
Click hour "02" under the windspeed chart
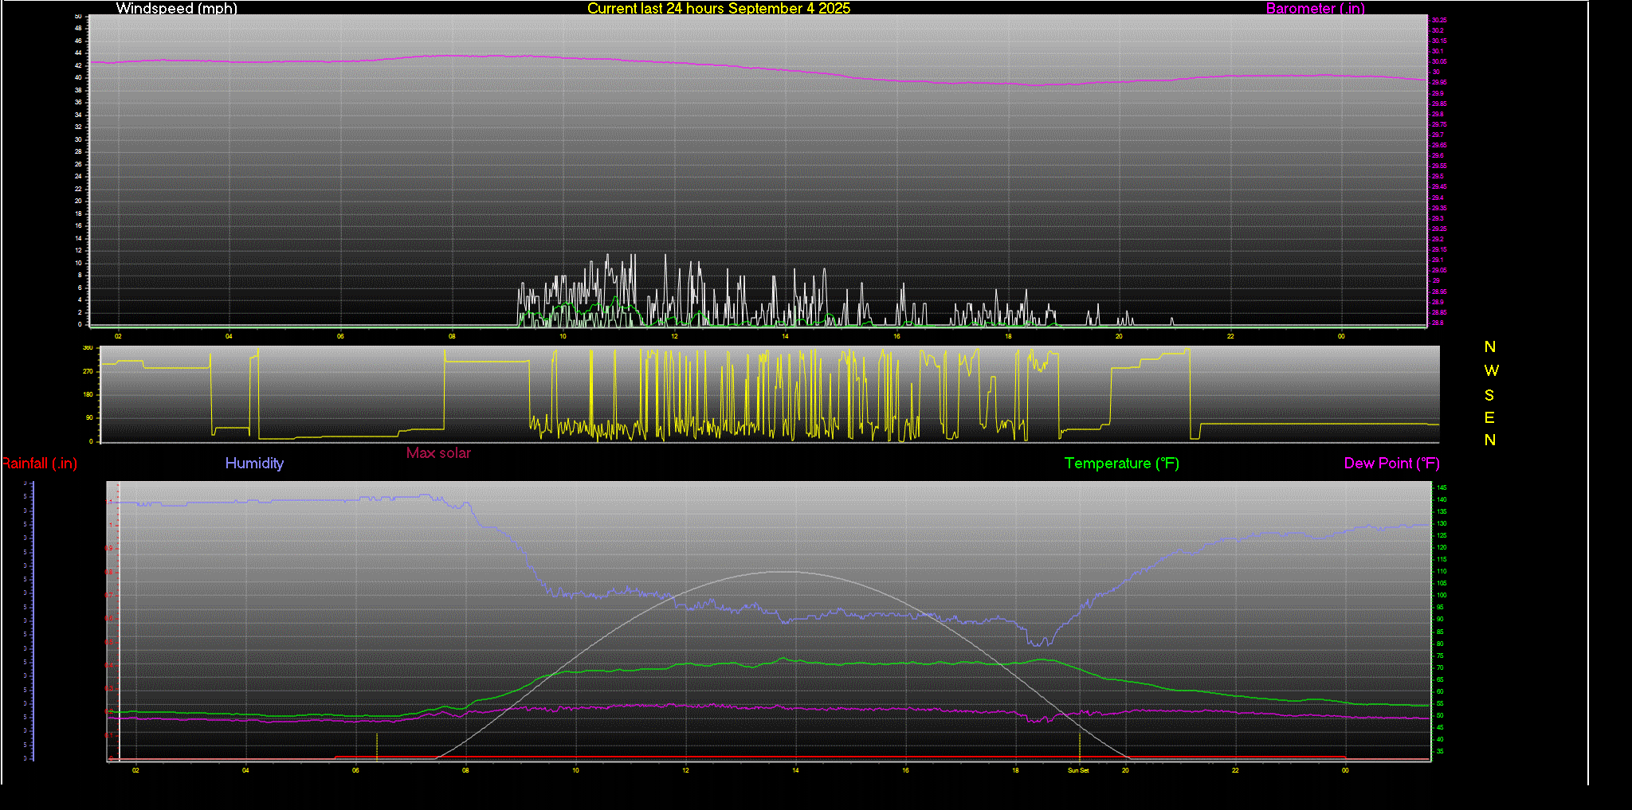(118, 336)
